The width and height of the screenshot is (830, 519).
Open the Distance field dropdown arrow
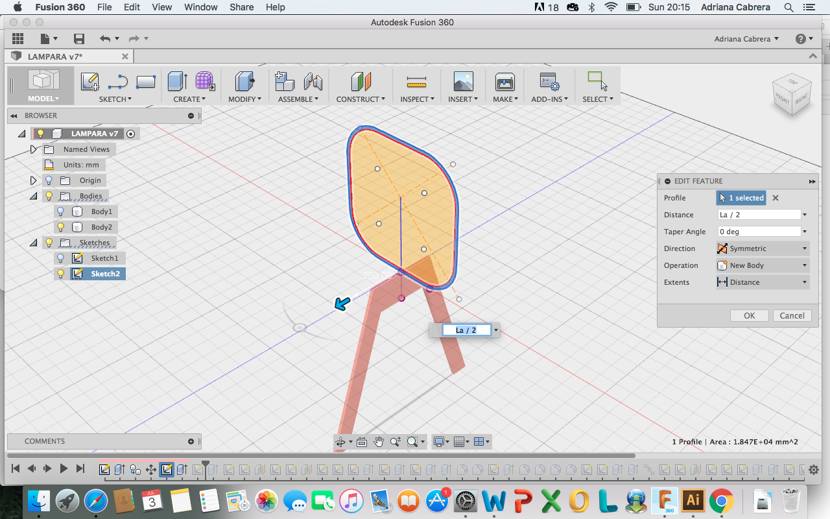click(805, 215)
